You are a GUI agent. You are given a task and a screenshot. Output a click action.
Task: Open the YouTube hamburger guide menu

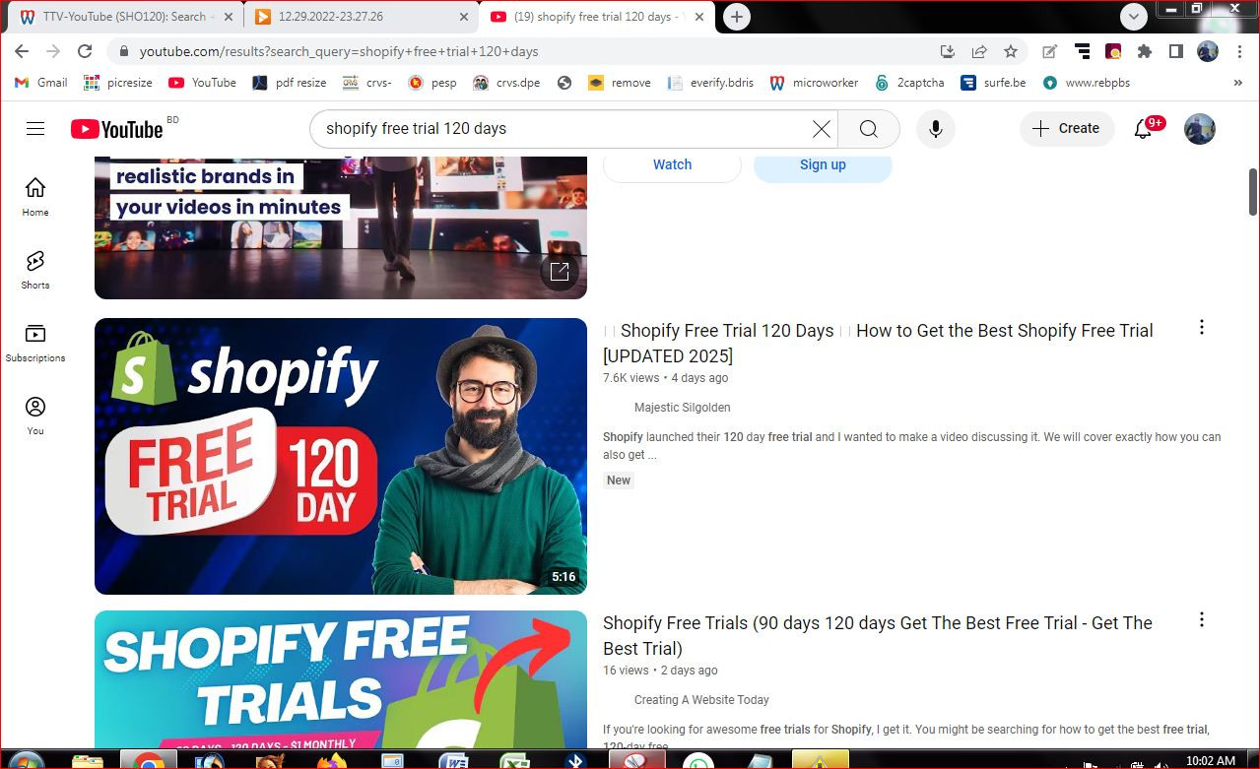35,129
